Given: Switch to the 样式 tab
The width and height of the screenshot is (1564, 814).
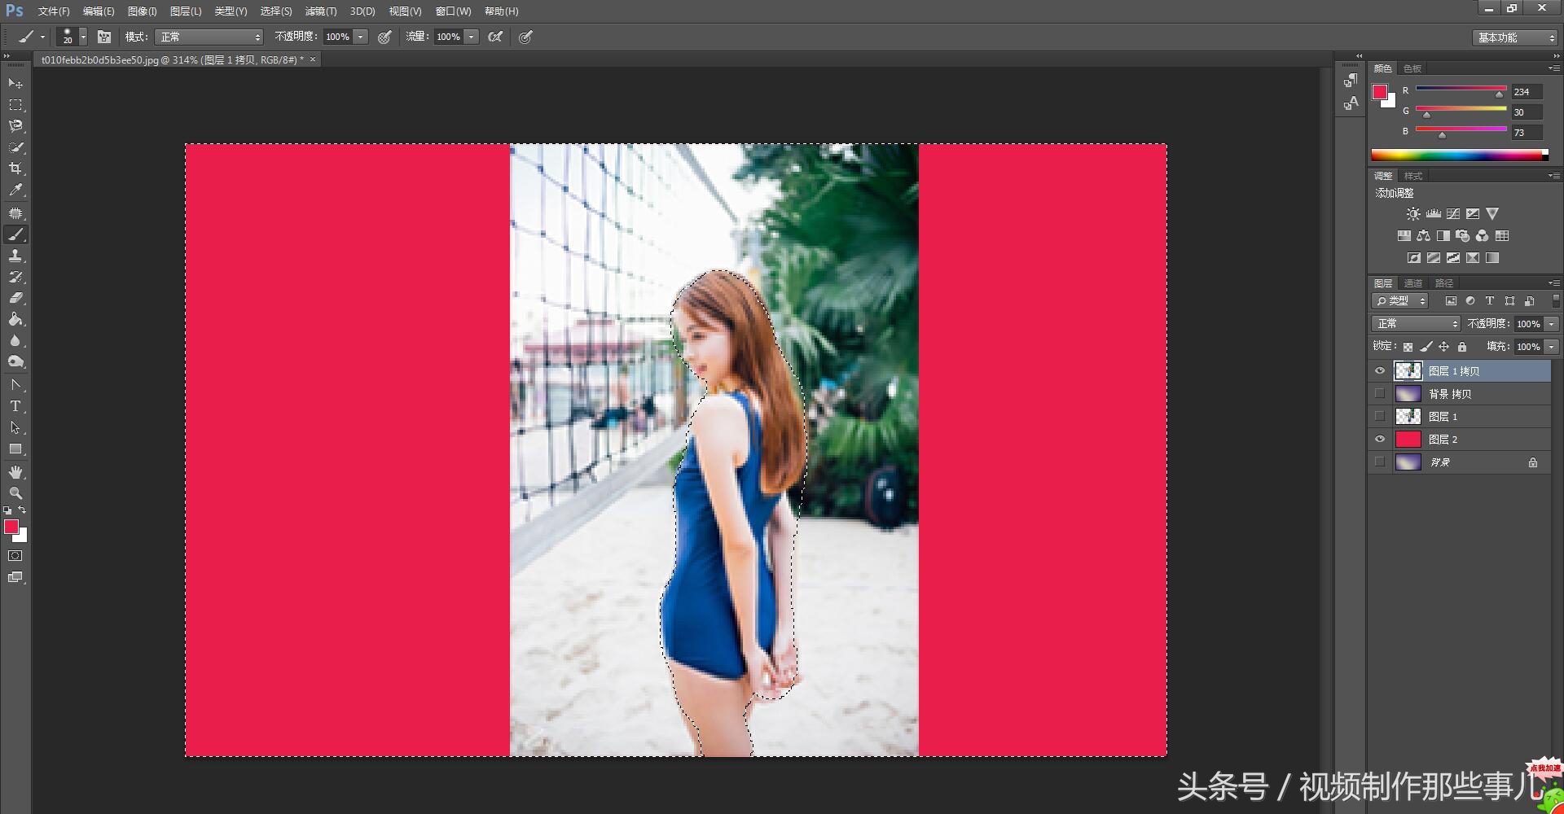Looking at the screenshot, I should [x=1413, y=176].
